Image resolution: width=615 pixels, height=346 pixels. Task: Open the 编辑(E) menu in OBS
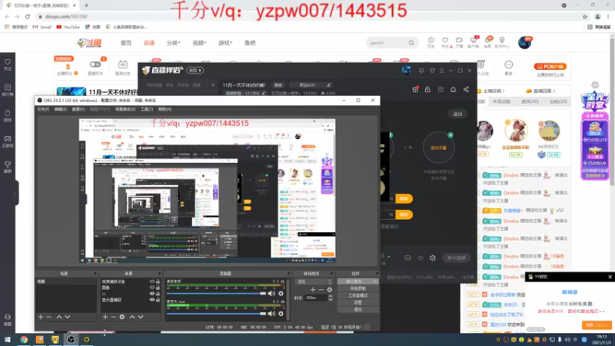pyautogui.click(x=61, y=109)
